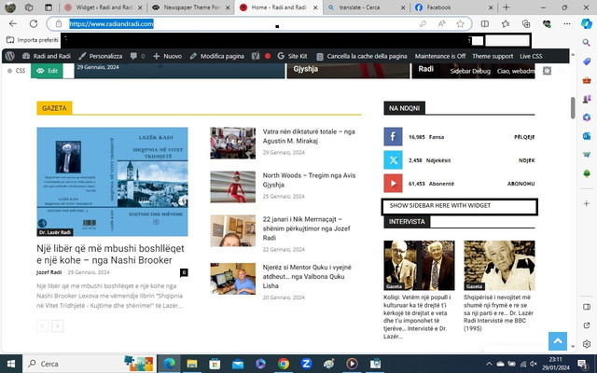Open File Explorer from taskbar

pyautogui.click(x=192, y=364)
